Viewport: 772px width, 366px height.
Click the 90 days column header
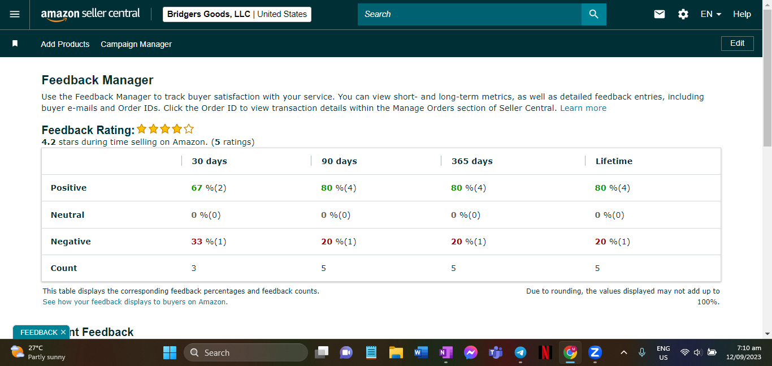pos(339,161)
